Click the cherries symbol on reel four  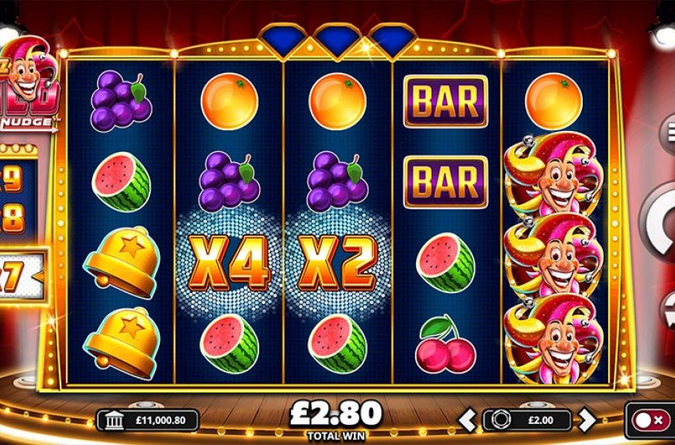(445, 343)
